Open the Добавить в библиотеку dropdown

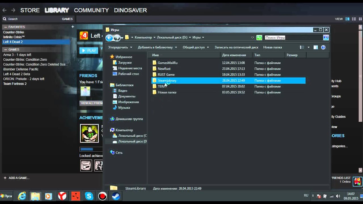[157, 47]
